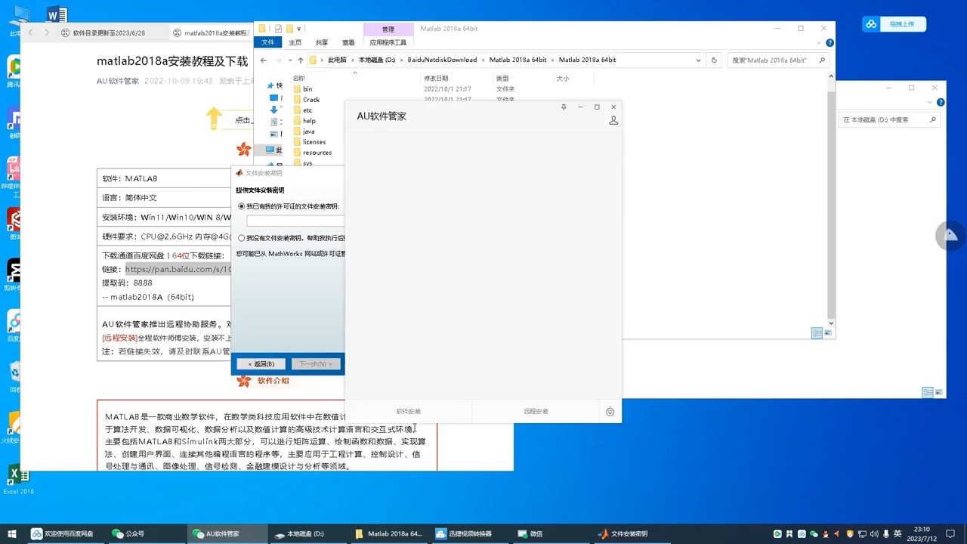The image size is (967, 544).
Task: Click the 返回(B) button in installer
Action: (x=261, y=364)
